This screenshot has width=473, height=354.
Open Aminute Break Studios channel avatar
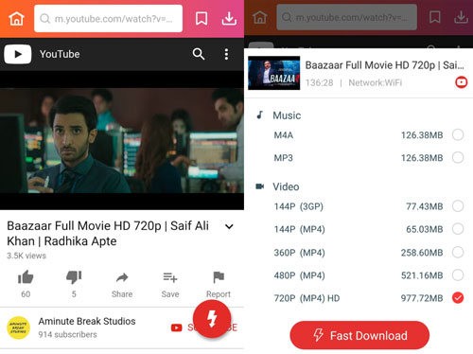(18, 327)
